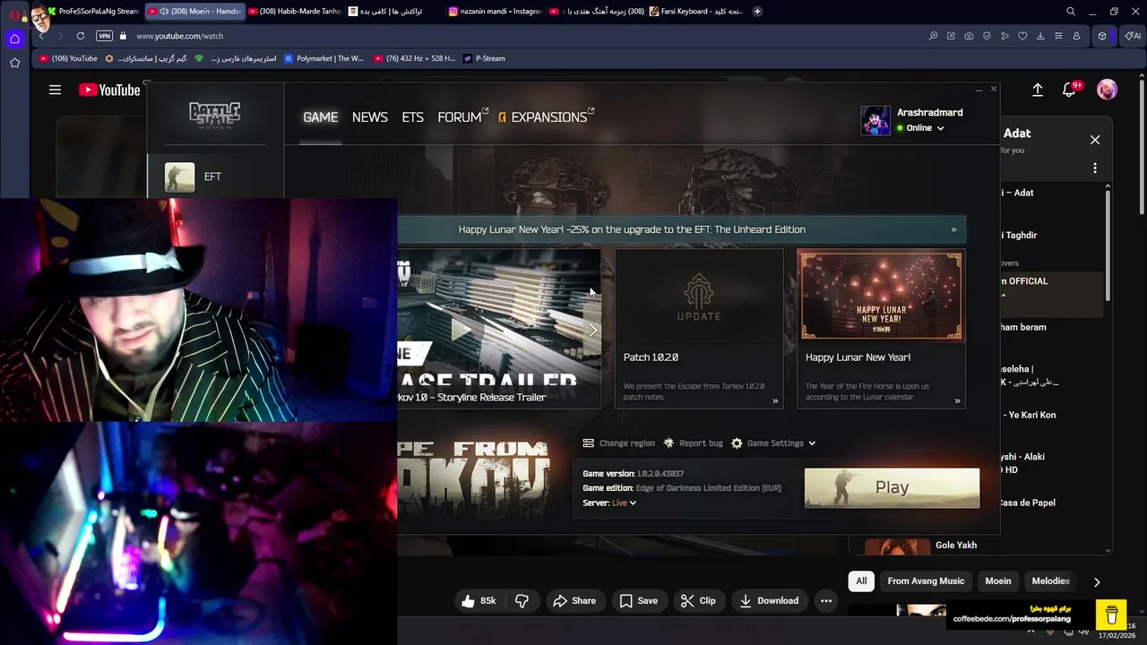The width and height of the screenshot is (1147, 645).
Task: Open the browser extensions cube icon
Action: point(1102,36)
